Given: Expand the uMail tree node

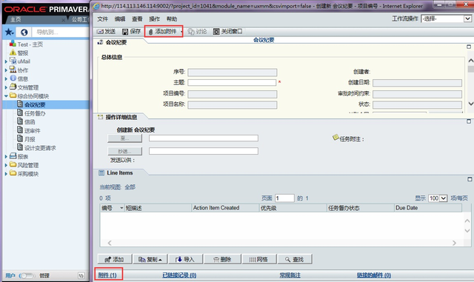Looking at the screenshot, I should coord(6,61).
